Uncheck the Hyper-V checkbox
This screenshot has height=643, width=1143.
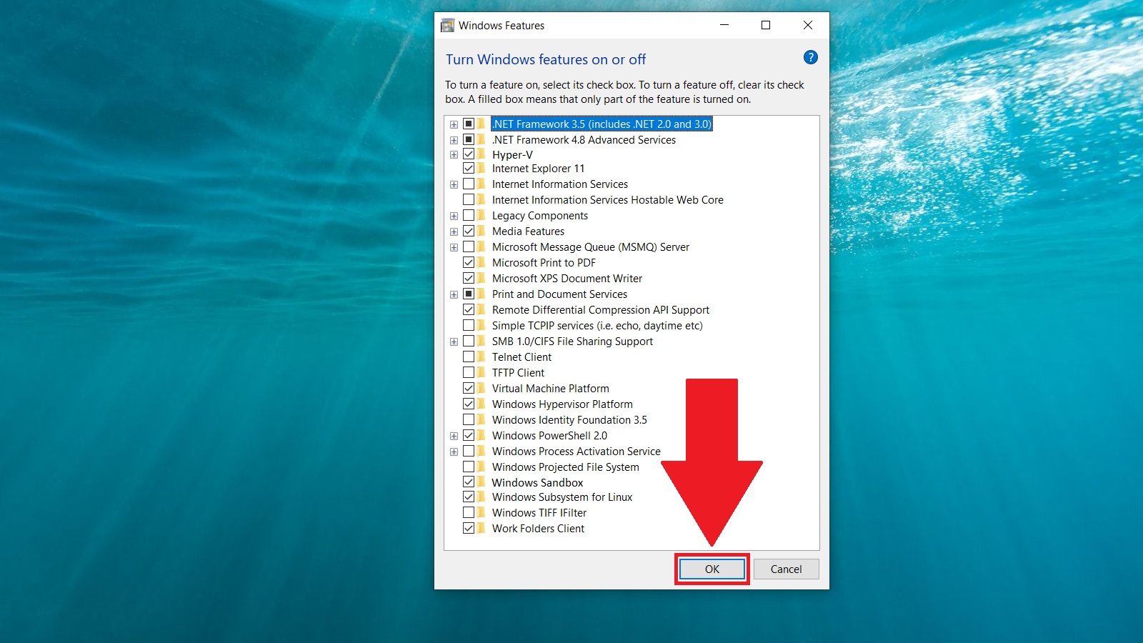click(469, 154)
